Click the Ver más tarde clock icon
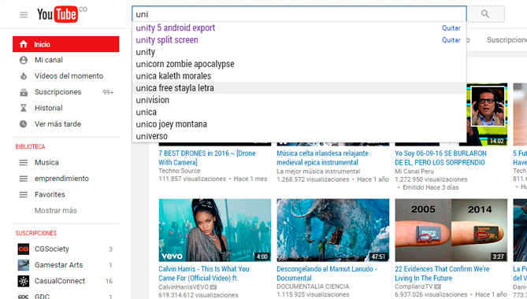Viewport: 527px width, 299px height. coord(23,124)
